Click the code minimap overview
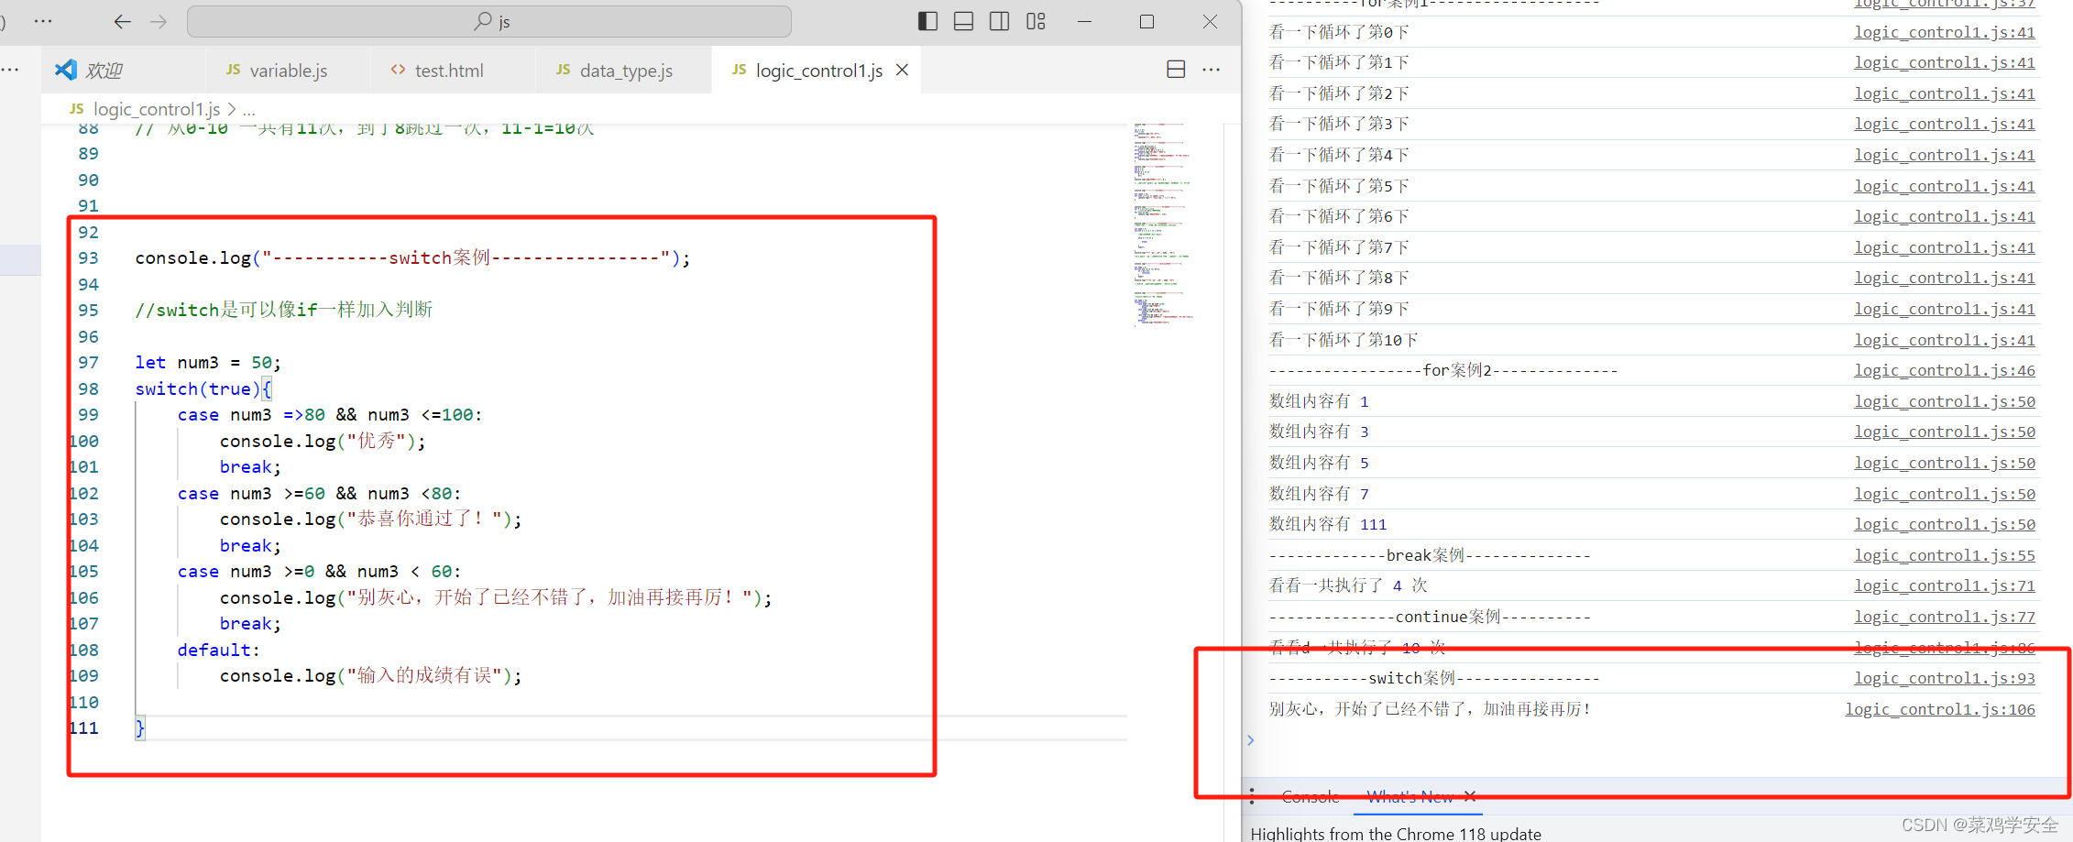Image resolution: width=2073 pixels, height=842 pixels. pos(1162,224)
